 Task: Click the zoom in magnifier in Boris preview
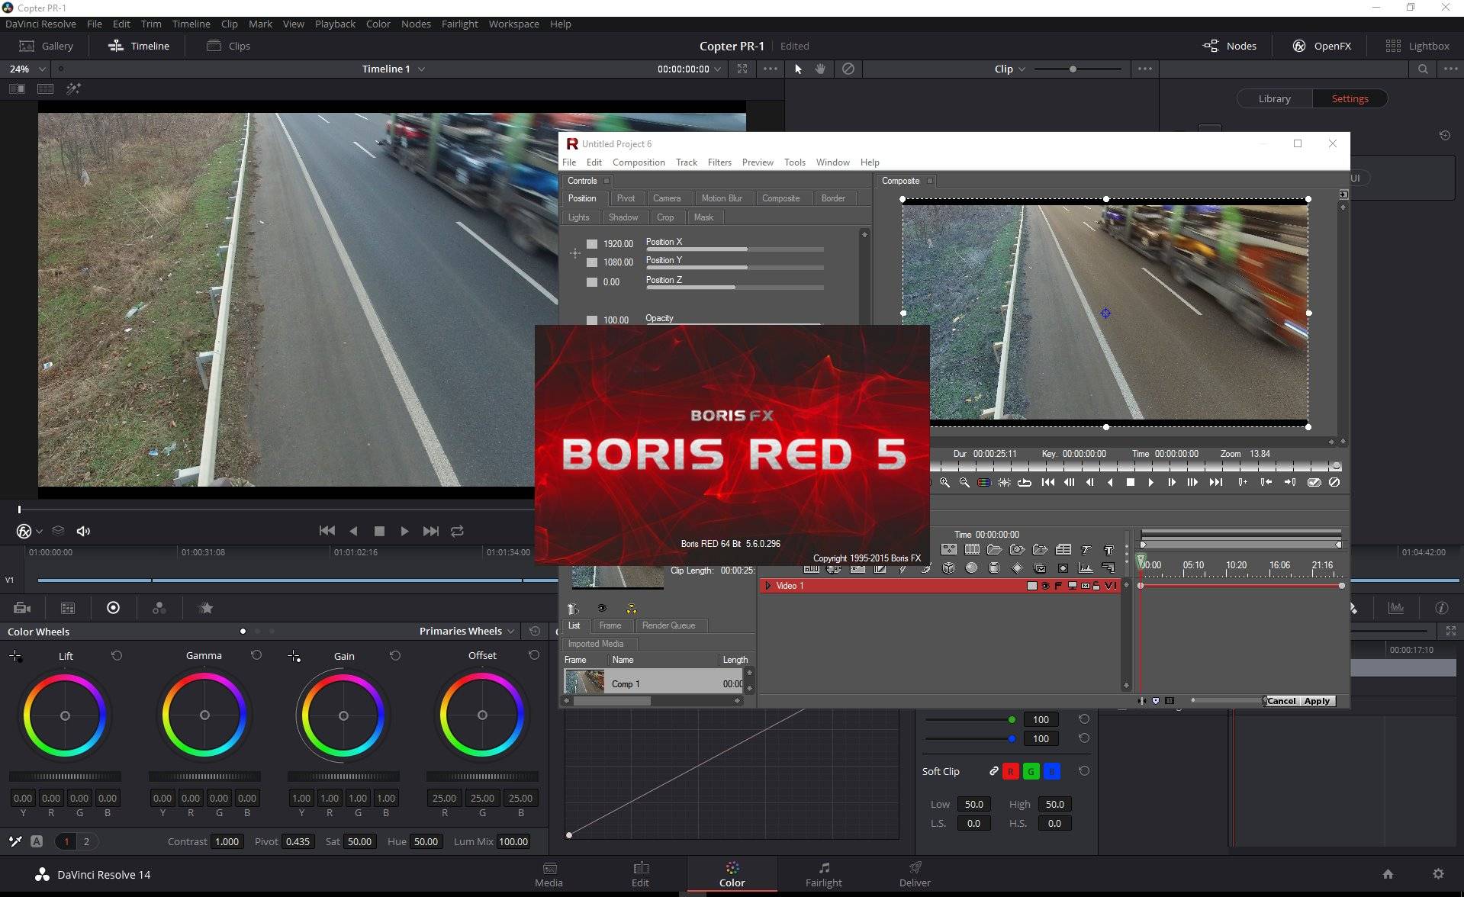coord(944,482)
